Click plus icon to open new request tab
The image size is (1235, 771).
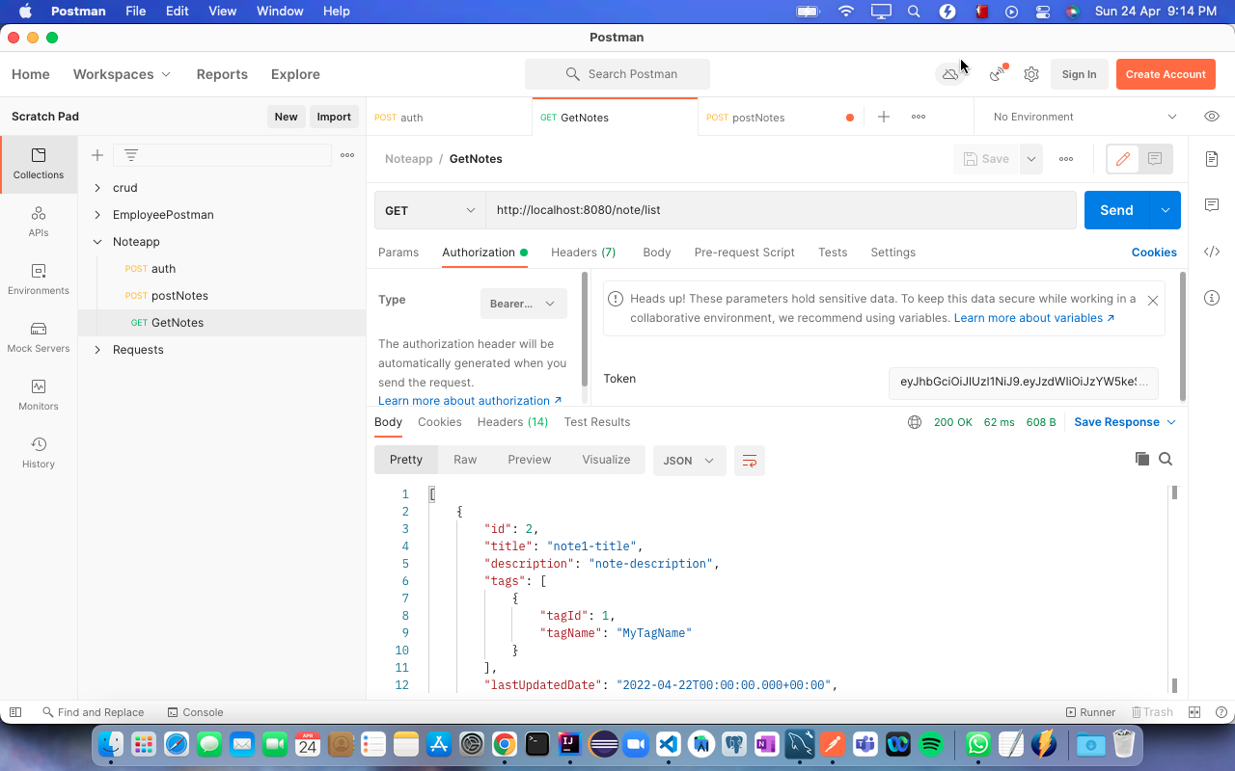(884, 117)
